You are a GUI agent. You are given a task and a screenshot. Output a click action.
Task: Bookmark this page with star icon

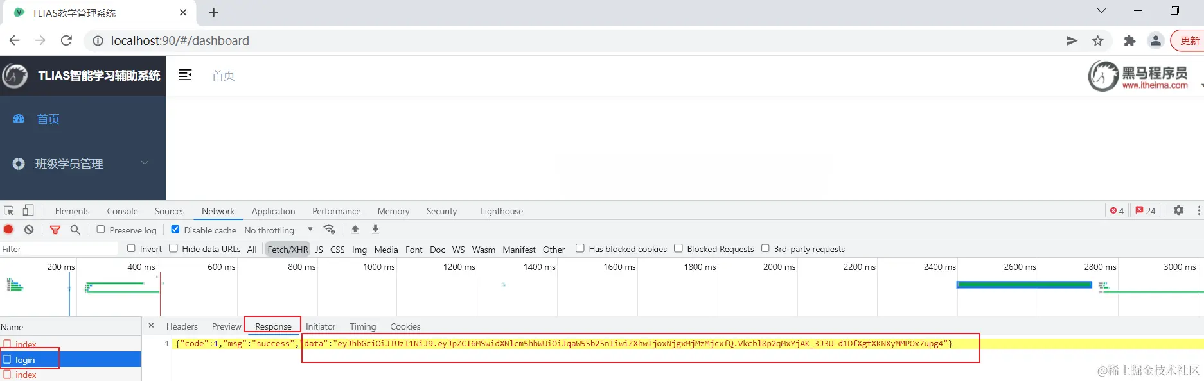tap(1098, 41)
